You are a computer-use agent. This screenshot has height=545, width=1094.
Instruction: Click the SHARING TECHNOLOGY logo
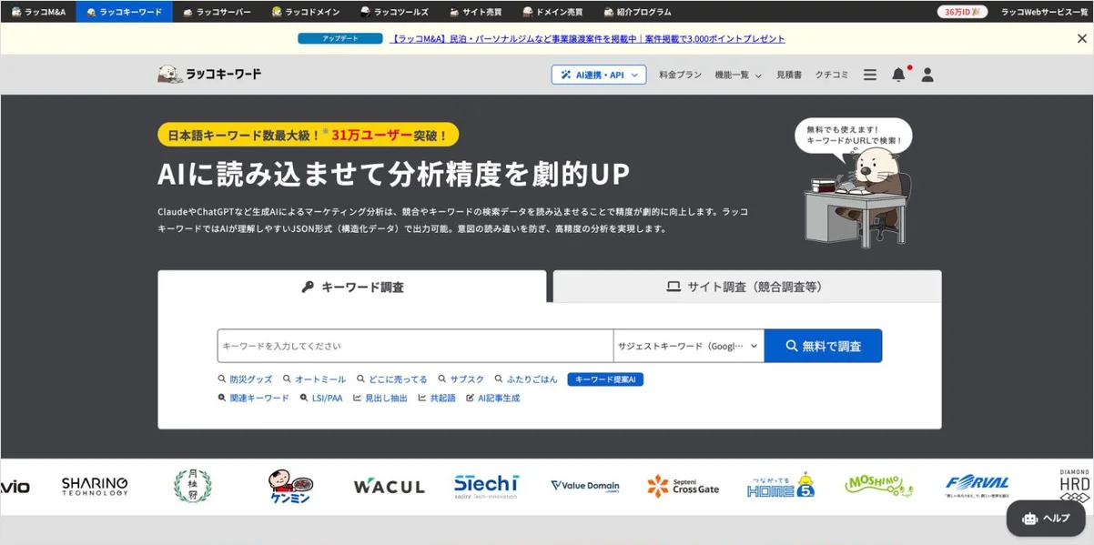(95, 487)
